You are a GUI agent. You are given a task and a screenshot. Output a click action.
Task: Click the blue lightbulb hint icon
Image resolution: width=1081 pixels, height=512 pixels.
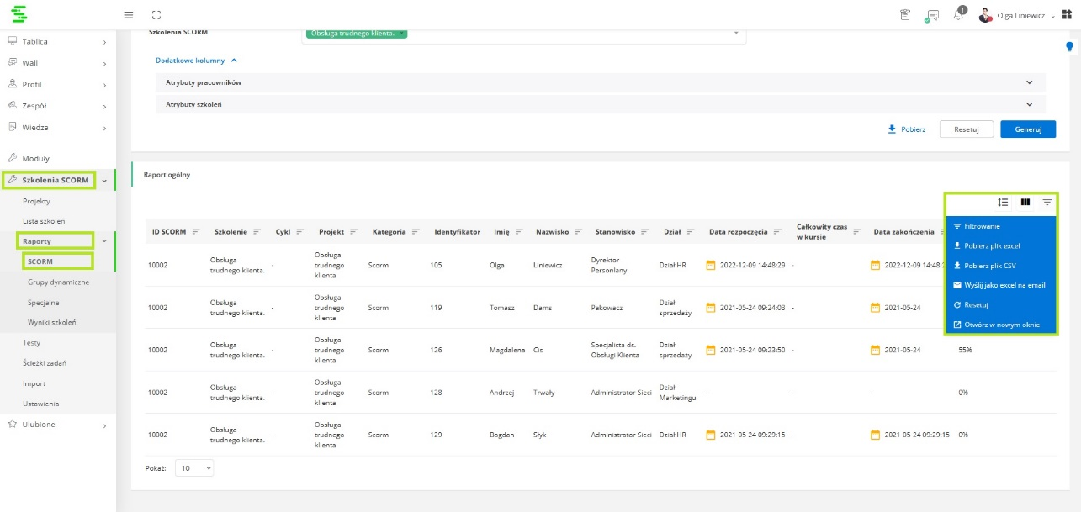(1070, 47)
